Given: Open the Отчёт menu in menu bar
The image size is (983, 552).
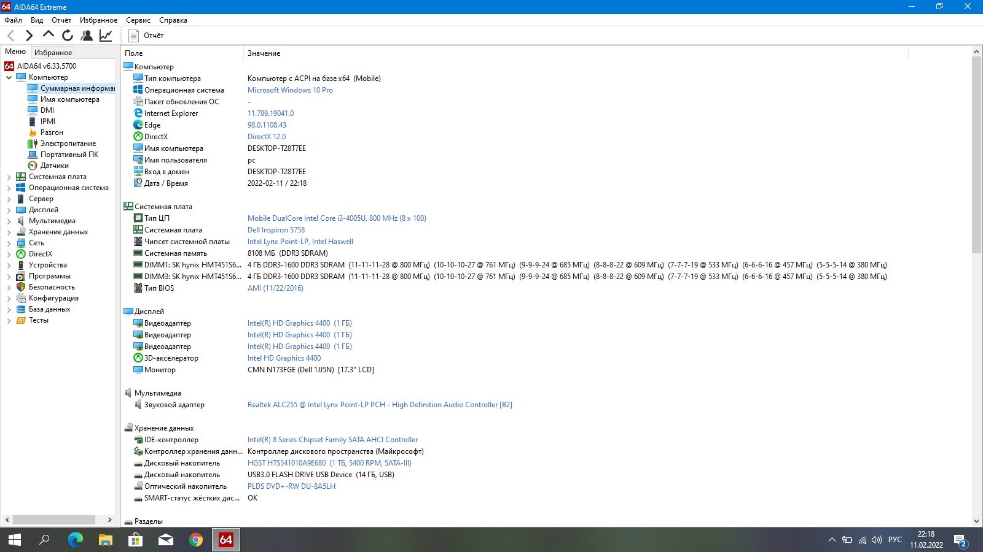Looking at the screenshot, I should click(61, 20).
